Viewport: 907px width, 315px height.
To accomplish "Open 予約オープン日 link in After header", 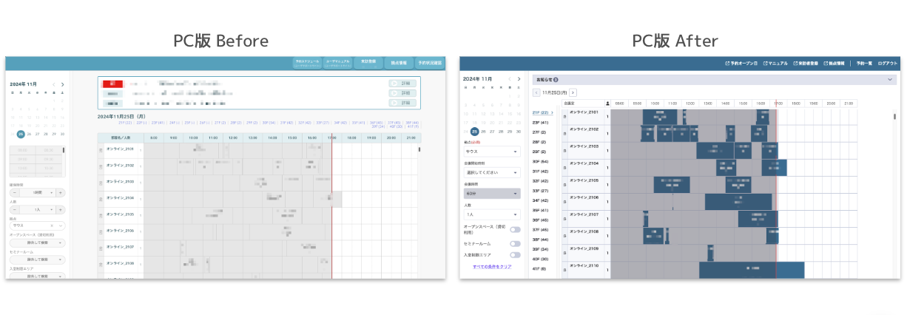I will [x=742, y=64].
